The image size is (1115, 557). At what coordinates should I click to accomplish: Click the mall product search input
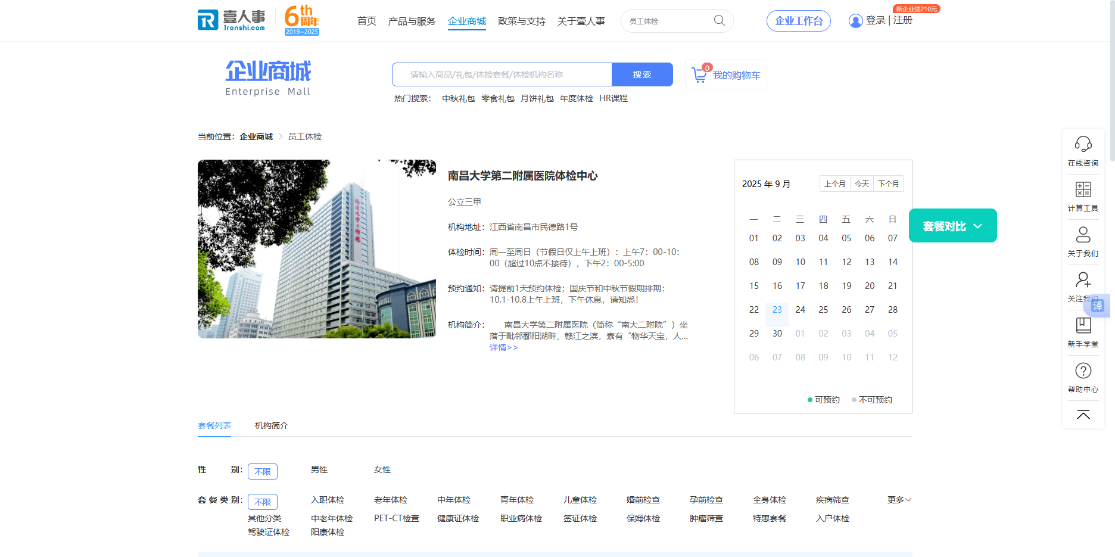[x=502, y=74]
